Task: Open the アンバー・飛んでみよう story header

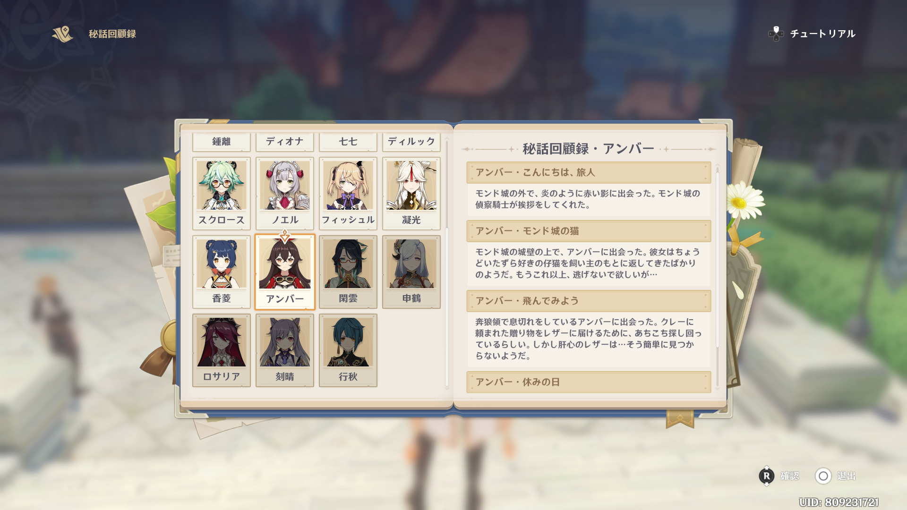Action: coord(589,301)
